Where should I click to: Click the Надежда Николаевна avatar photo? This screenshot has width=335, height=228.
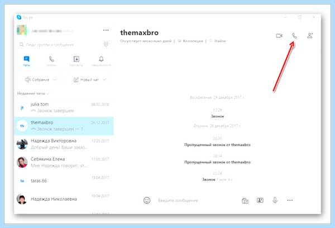(22, 199)
